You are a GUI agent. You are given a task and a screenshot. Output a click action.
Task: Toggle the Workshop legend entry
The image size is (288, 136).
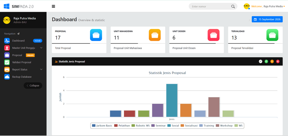click(224, 126)
